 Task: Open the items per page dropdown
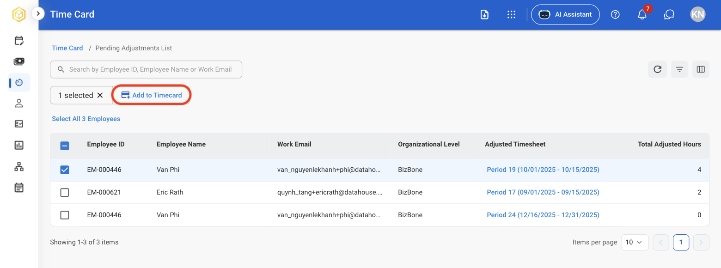[634, 242]
